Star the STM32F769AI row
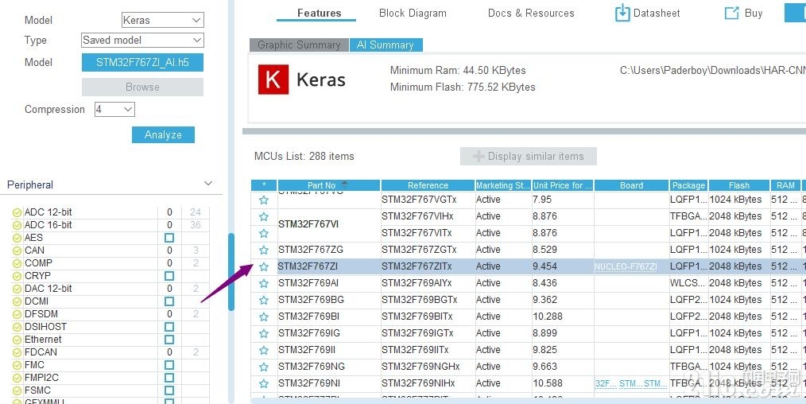The height and width of the screenshot is (404, 806). click(264, 283)
